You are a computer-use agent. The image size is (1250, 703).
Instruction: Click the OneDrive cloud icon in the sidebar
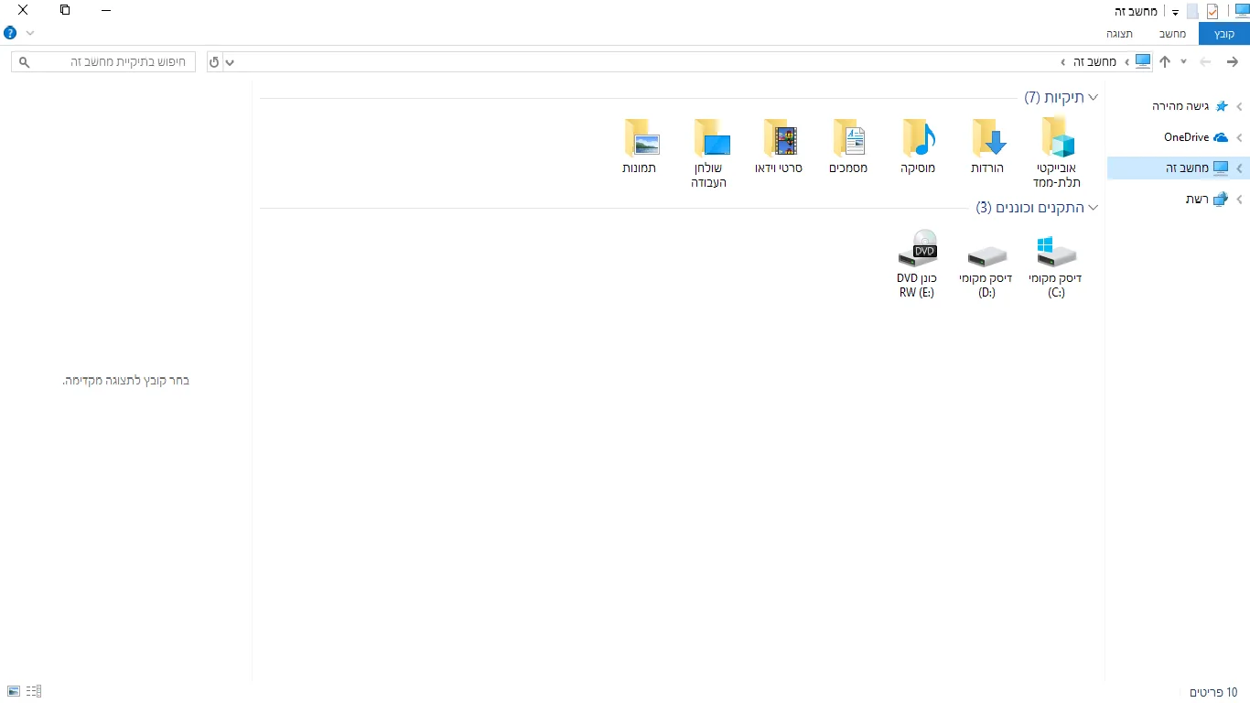[x=1221, y=137]
